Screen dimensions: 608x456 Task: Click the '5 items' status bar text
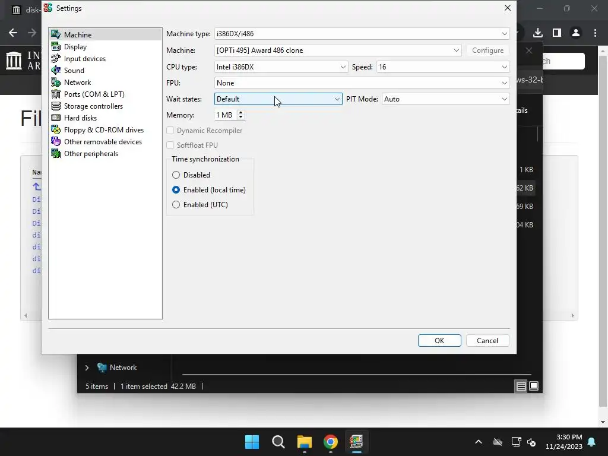[x=97, y=386]
